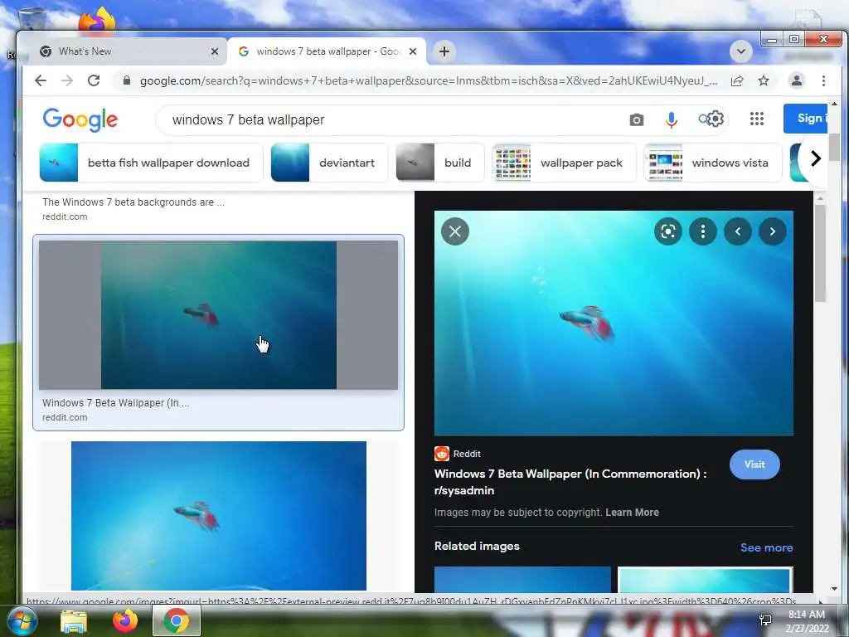This screenshot has height=637, width=849.
Task: Open Chrome's three-dot menu
Action: (823, 80)
